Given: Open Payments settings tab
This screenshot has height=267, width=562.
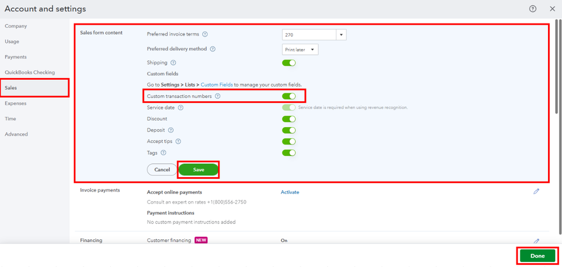Looking at the screenshot, I should click(x=15, y=57).
